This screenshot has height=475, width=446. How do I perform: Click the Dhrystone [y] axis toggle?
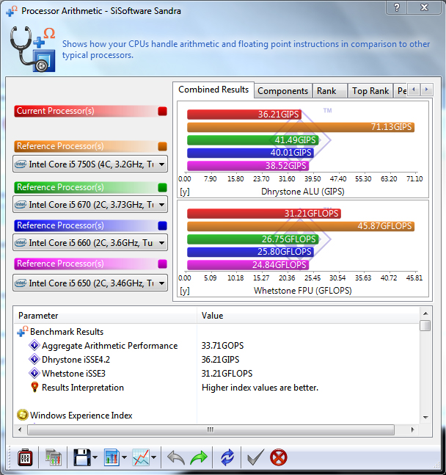tap(185, 192)
